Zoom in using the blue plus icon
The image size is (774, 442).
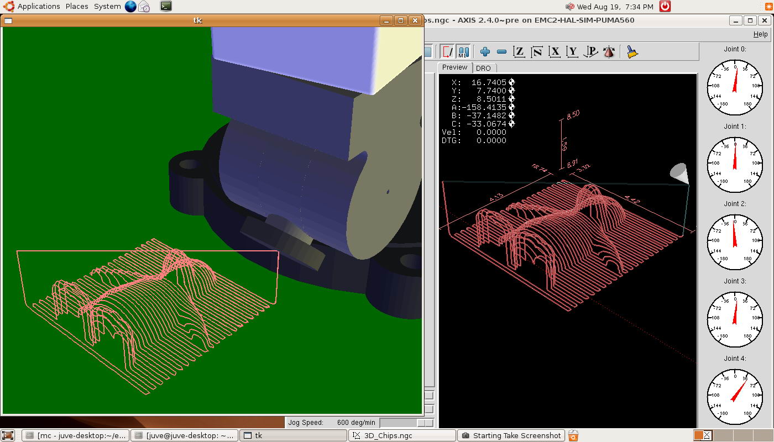tap(485, 52)
